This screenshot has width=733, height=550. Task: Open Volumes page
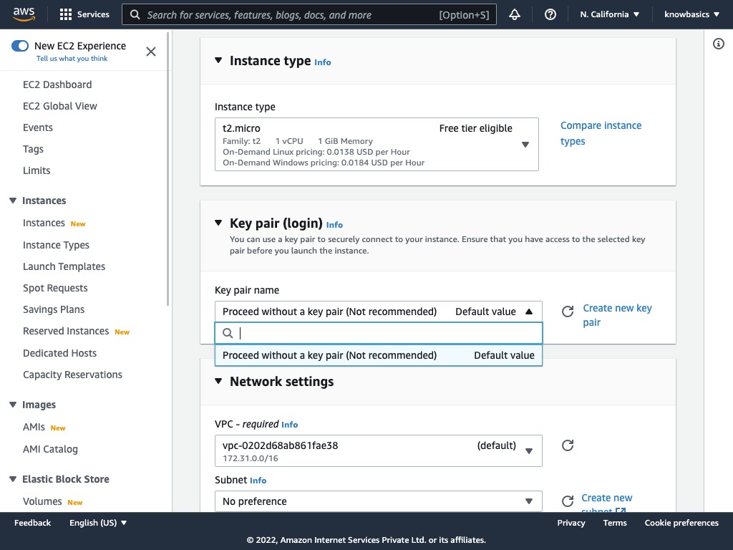(x=42, y=501)
